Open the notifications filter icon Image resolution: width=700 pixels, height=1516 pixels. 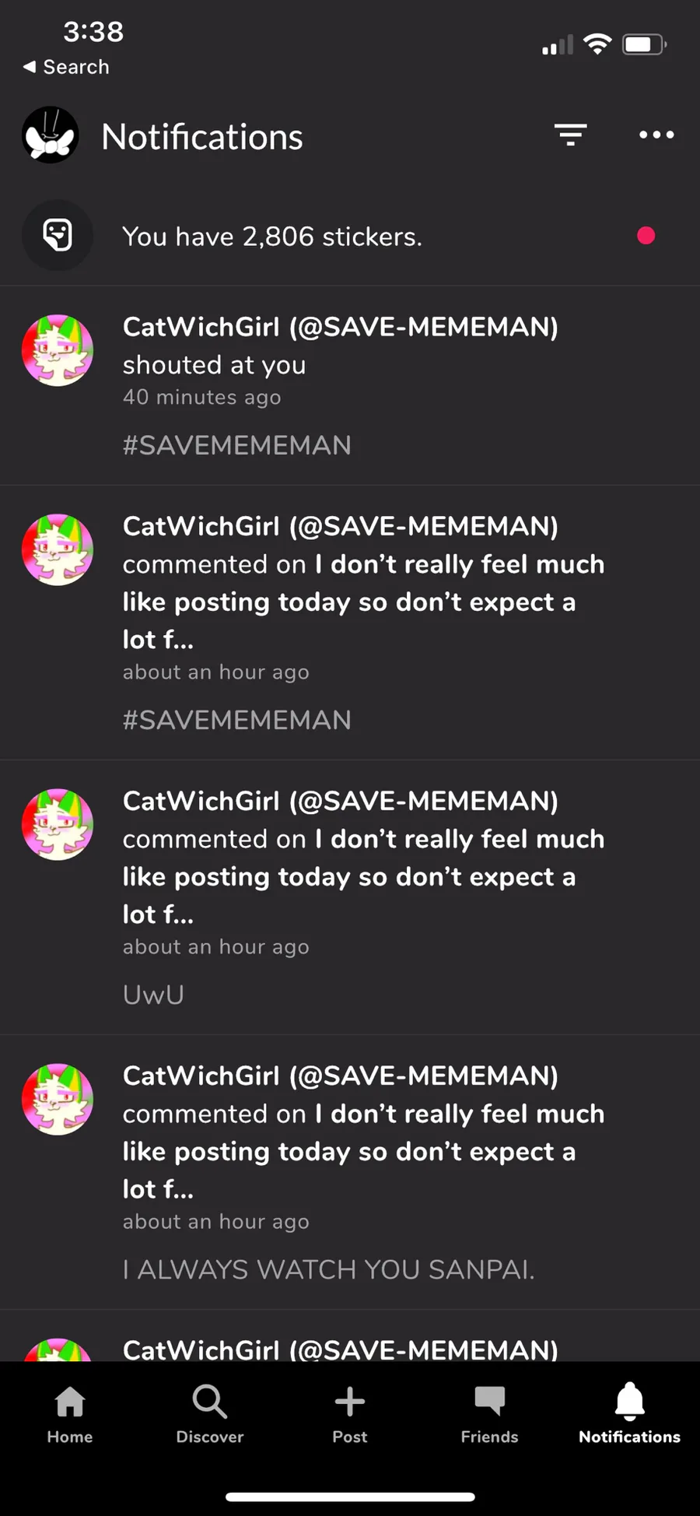[570, 135]
